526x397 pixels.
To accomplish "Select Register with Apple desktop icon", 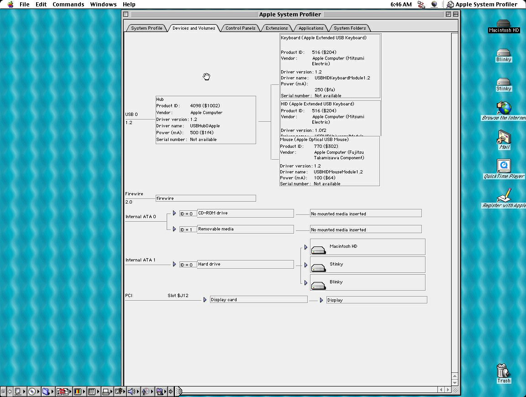I will [504, 198].
